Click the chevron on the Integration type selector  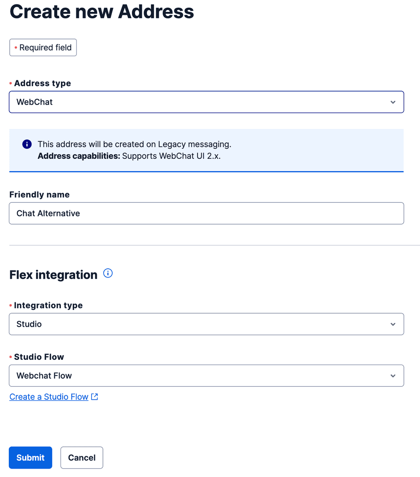point(393,324)
